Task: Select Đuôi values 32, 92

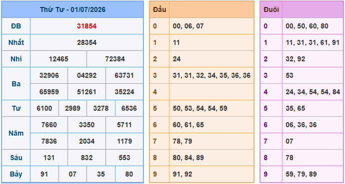Action: pos(295,59)
